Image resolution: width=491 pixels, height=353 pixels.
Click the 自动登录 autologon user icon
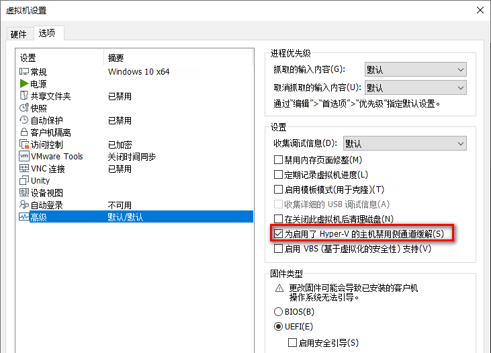coord(24,204)
